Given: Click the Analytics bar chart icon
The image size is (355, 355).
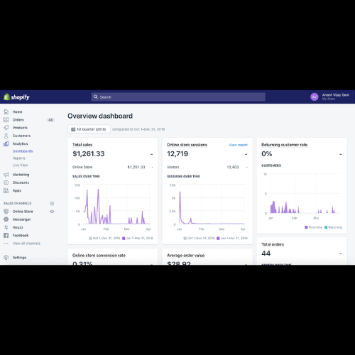Looking at the screenshot, I should [x=6, y=143].
